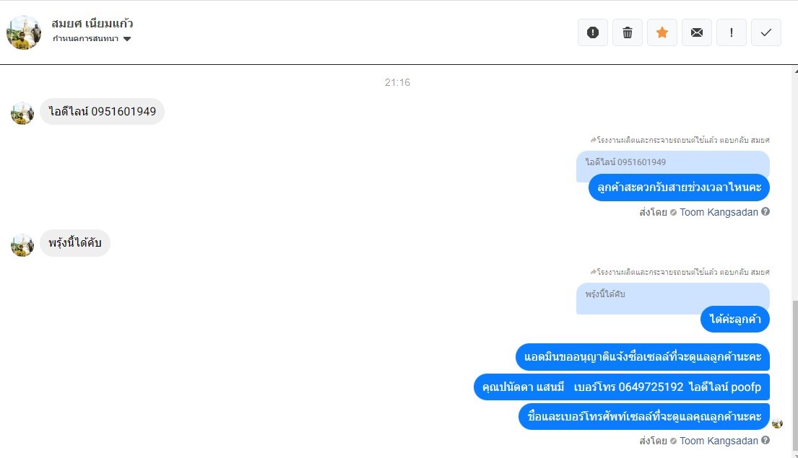Toggle the orange star follow-up marker
The height and width of the screenshot is (458, 798).
click(662, 32)
